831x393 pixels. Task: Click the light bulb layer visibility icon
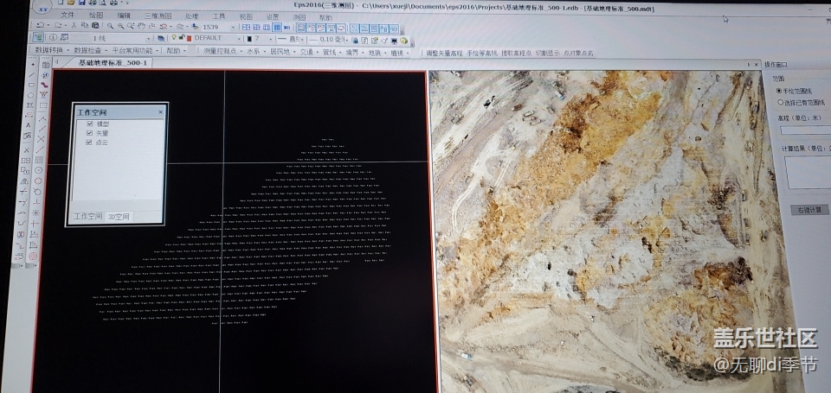pos(173,39)
